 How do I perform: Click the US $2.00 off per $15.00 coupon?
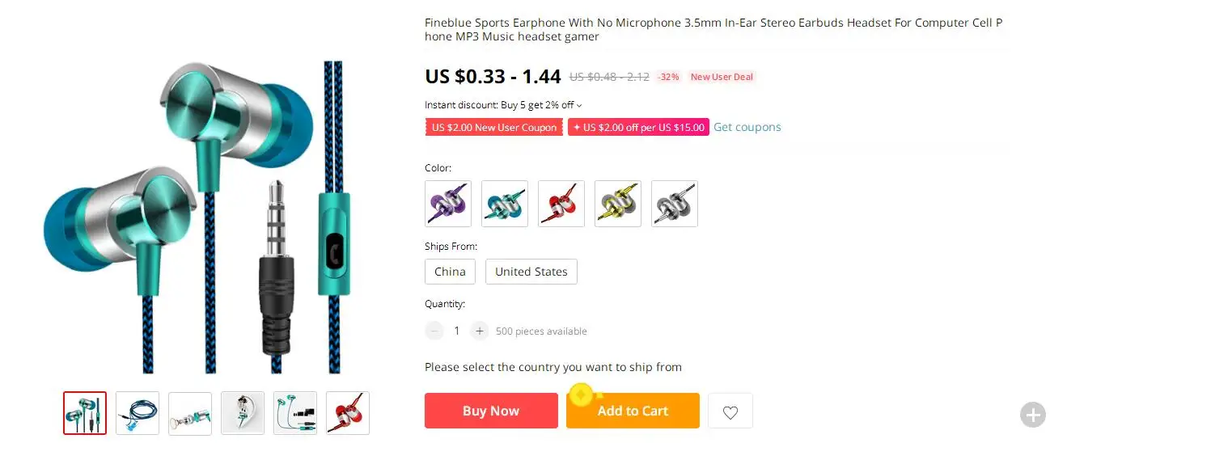[x=638, y=127]
